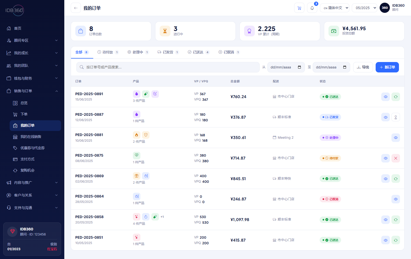Open calendar picker on start date field
This screenshot has height=259, width=411.
(300, 67)
